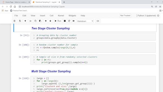Click the share page icon
Screen dimensions: 163x92
pos(156,7)
